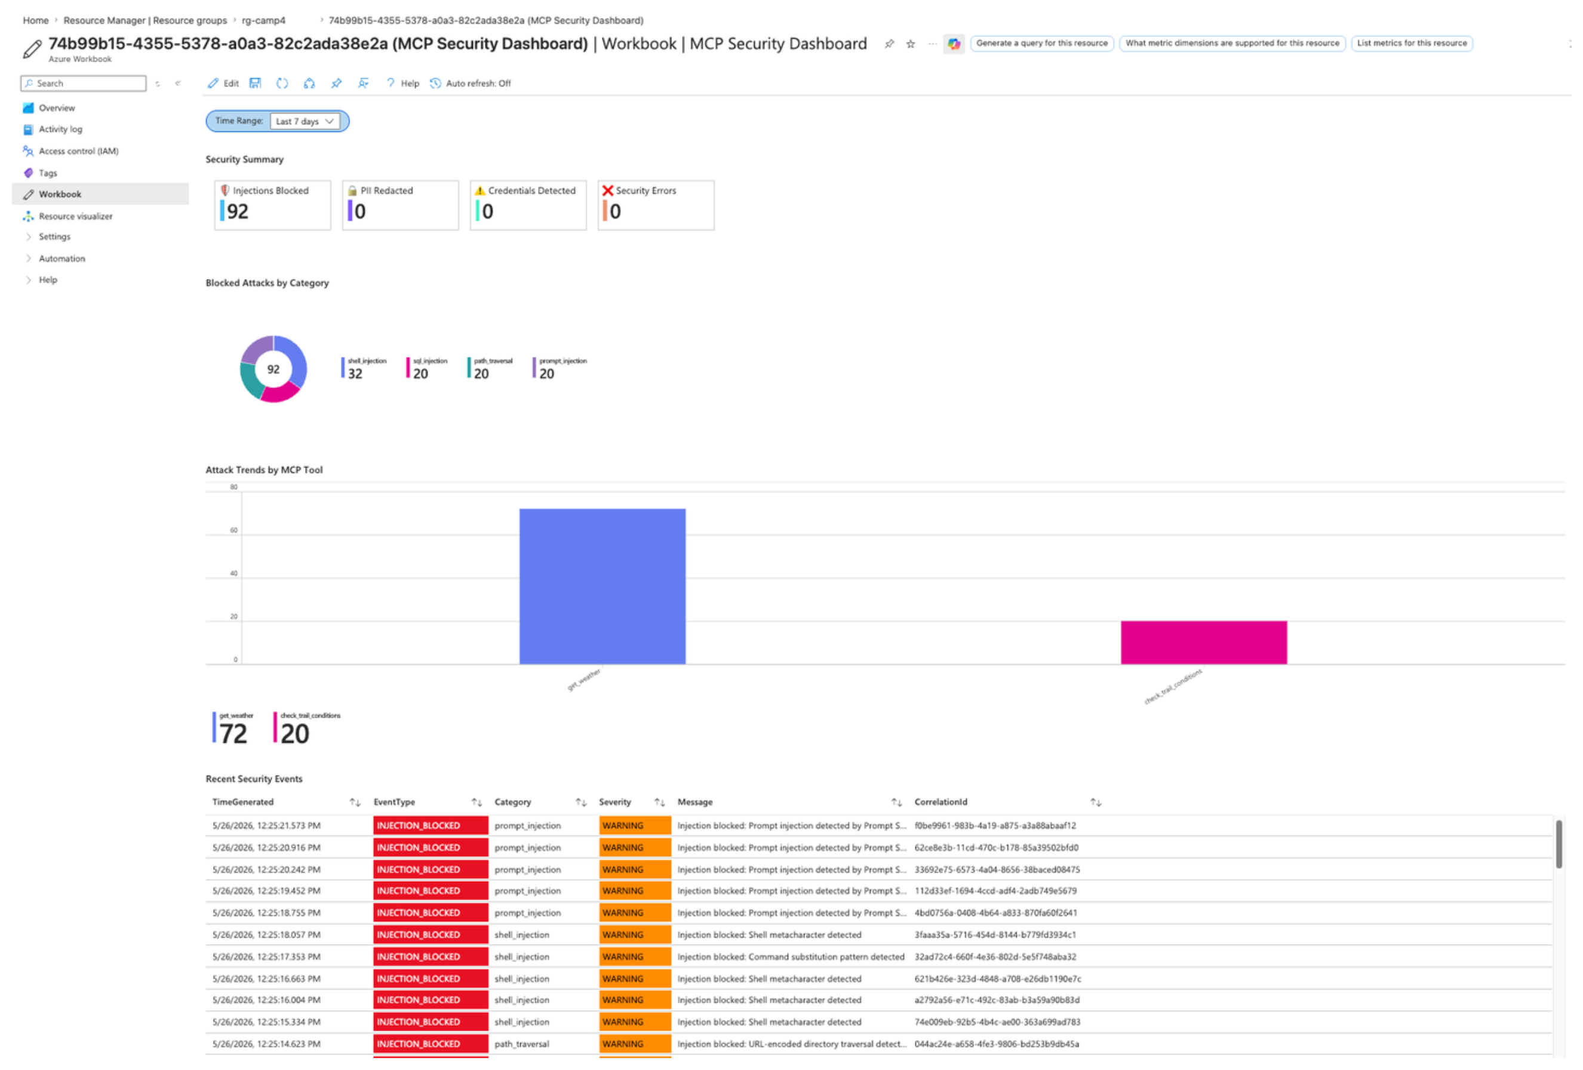
Task: Click check_trail_conditions legend total 20
Action: [294, 734]
